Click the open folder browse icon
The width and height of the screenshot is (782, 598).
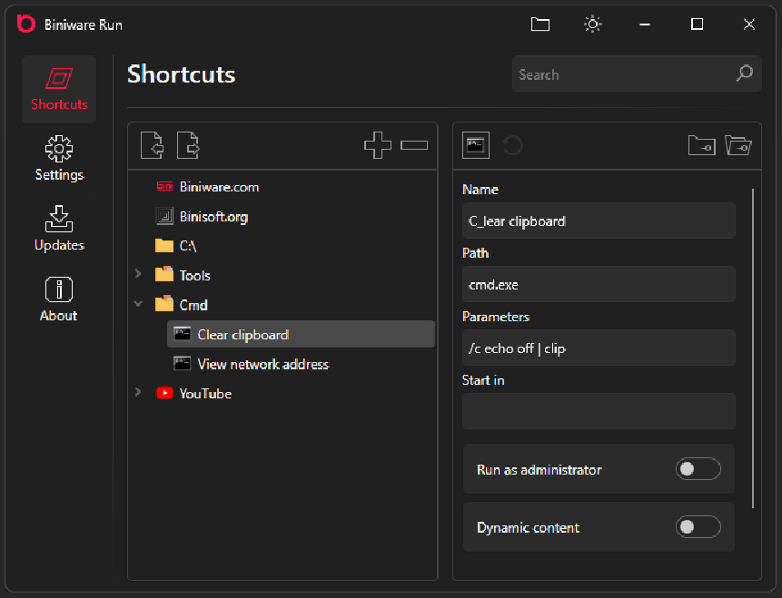(x=738, y=145)
